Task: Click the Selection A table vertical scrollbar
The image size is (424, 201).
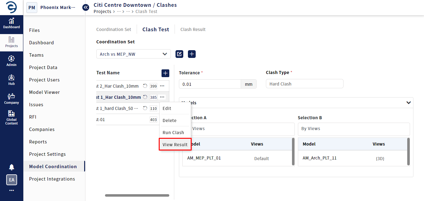Action: click(293, 151)
